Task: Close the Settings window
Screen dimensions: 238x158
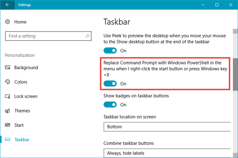Action: 231,5
